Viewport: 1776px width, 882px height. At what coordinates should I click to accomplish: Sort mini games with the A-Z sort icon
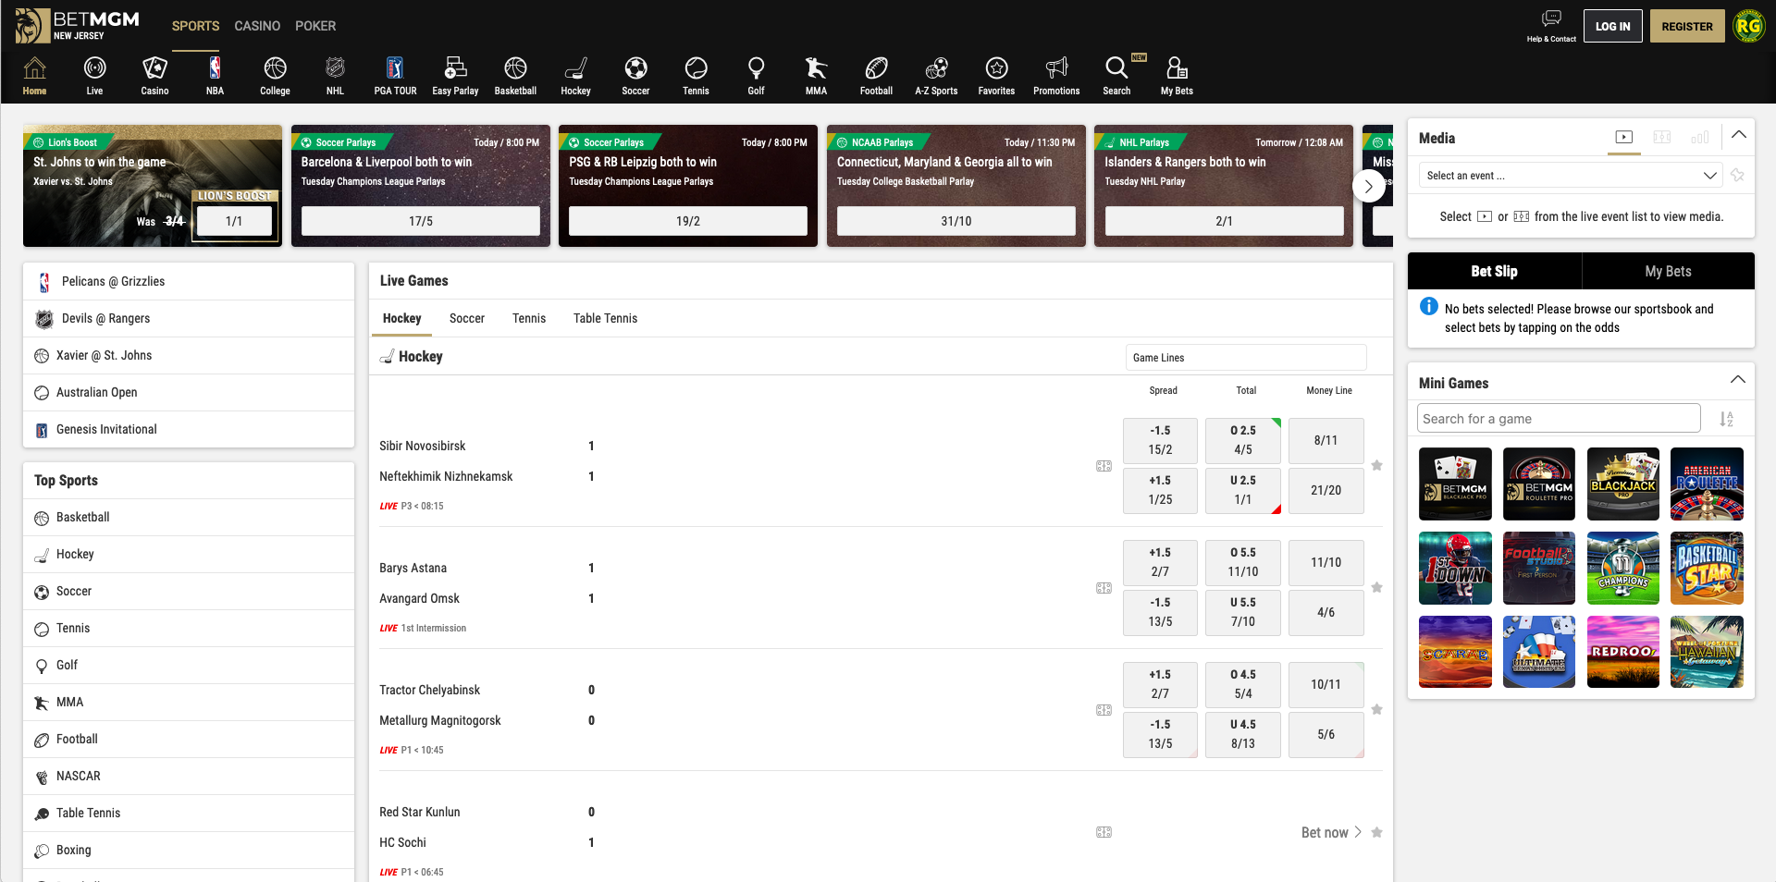1726,419
